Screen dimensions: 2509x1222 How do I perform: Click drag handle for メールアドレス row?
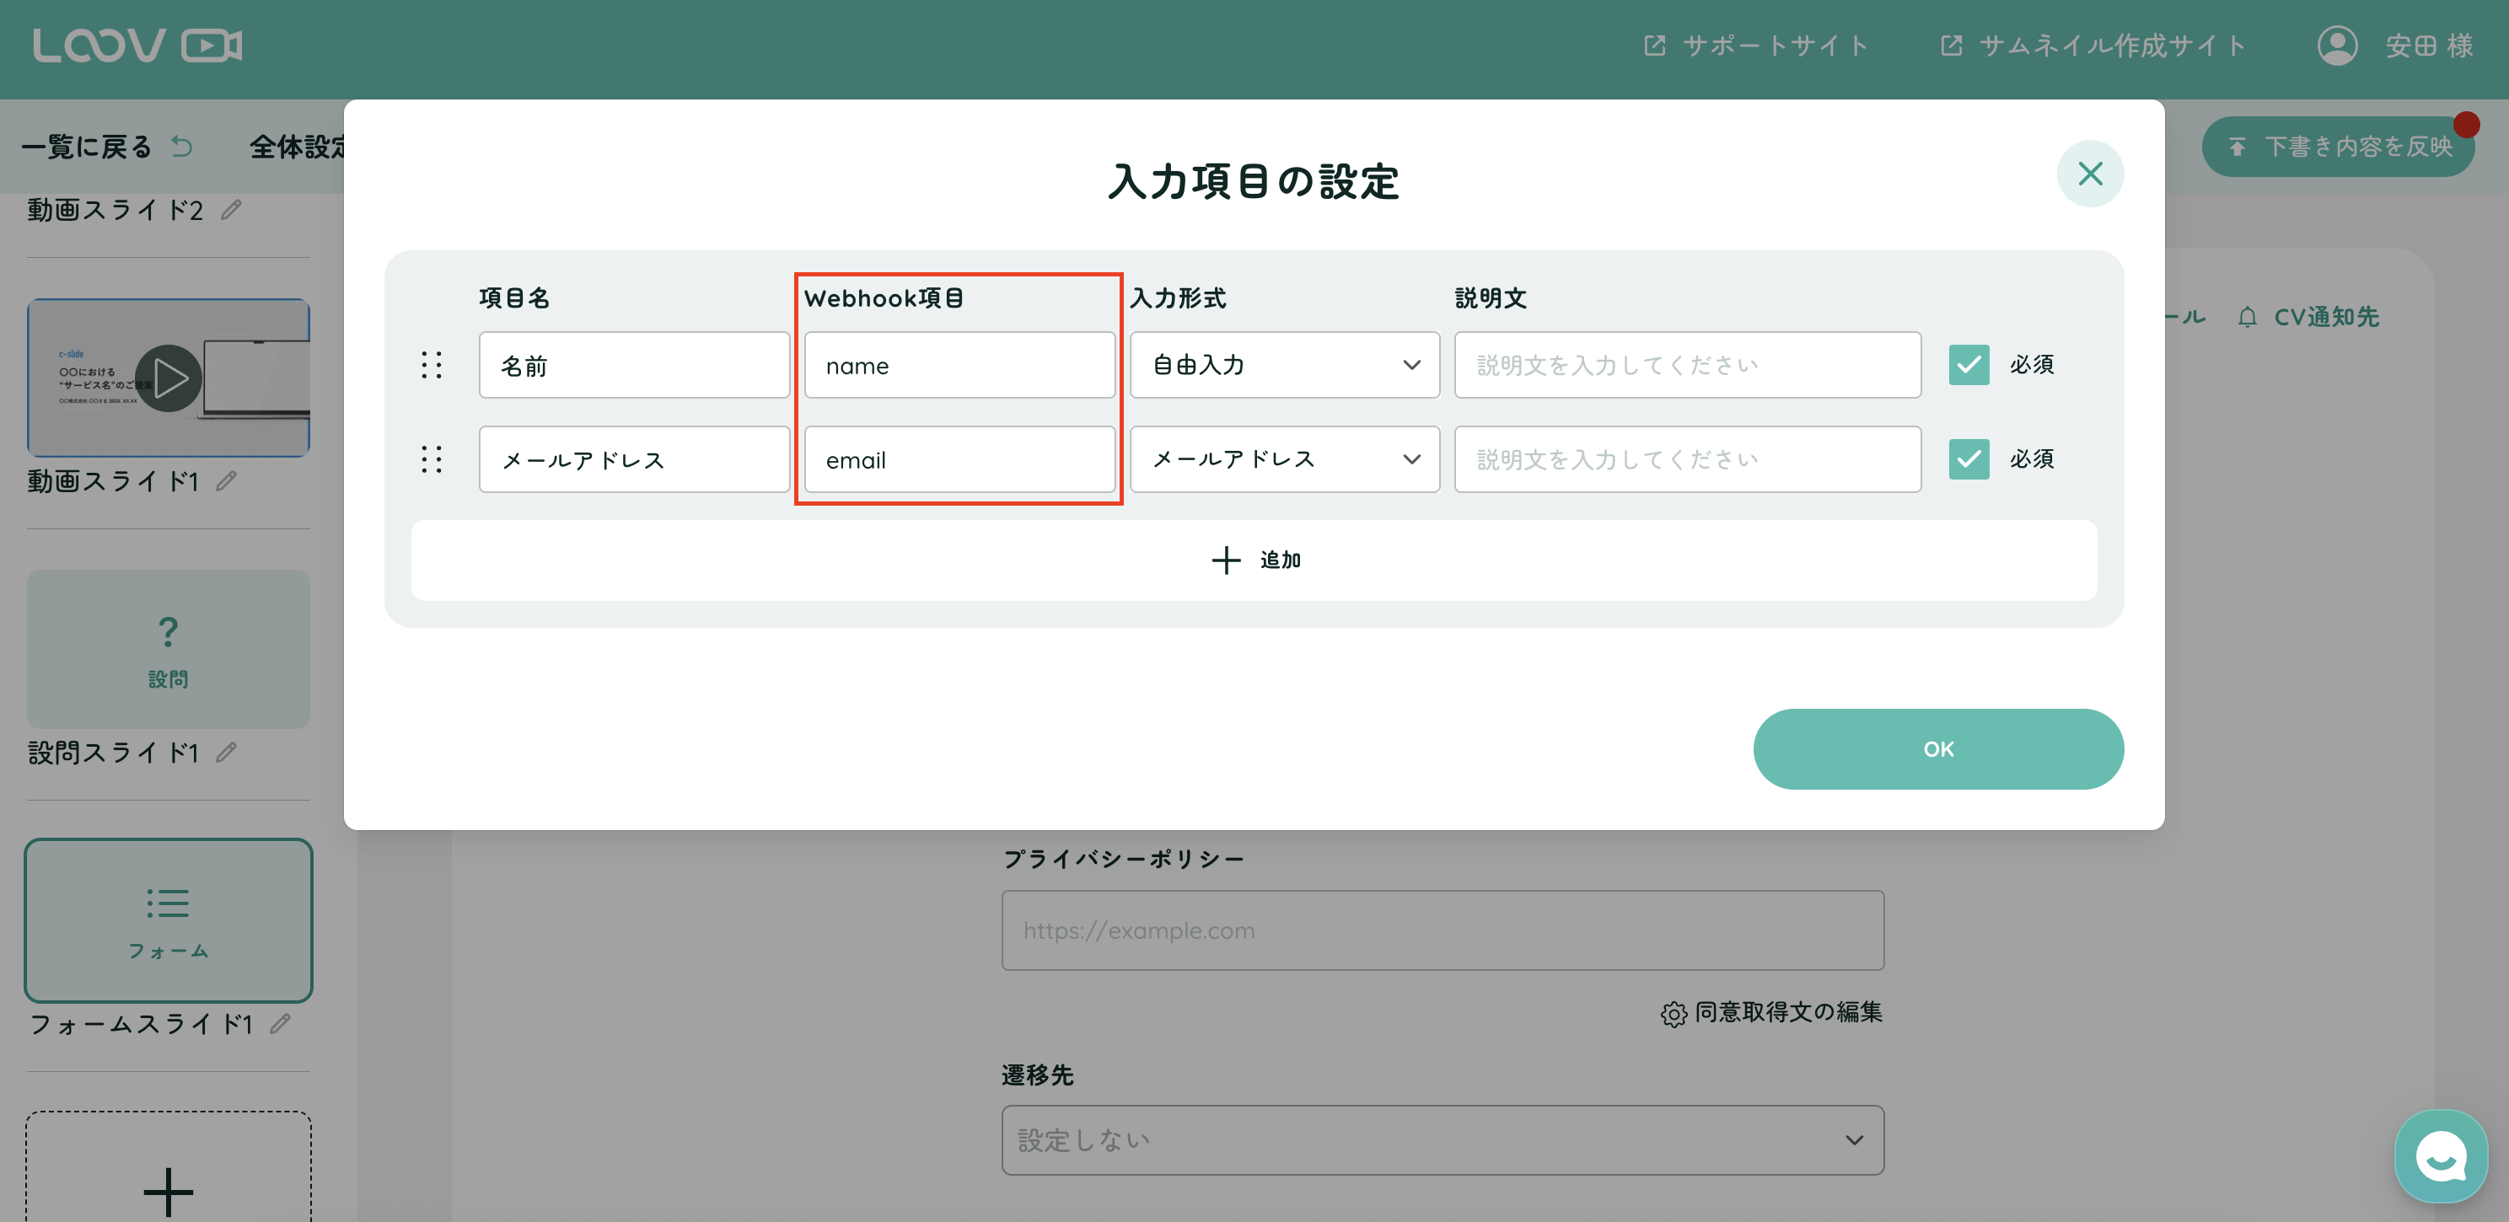[x=432, y=458]
